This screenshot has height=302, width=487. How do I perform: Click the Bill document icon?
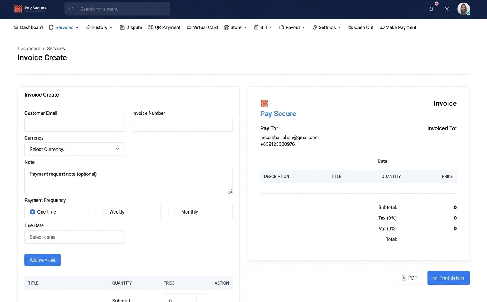point(256,27)
